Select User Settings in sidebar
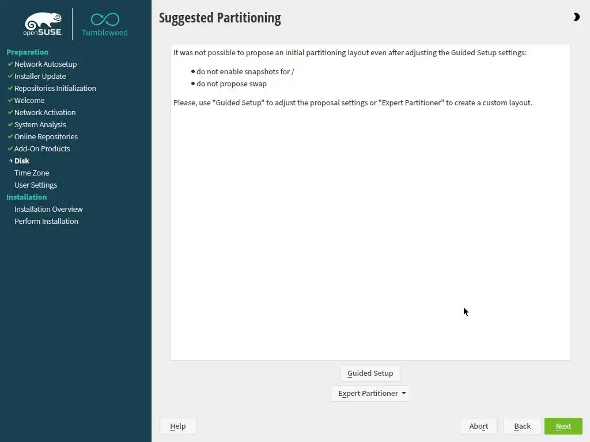The image size is (590, 442). [x=36, y=185]
